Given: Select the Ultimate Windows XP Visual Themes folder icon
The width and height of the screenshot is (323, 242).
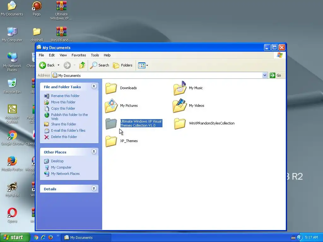Looking at the screenshot, I should tap(111, 124).
